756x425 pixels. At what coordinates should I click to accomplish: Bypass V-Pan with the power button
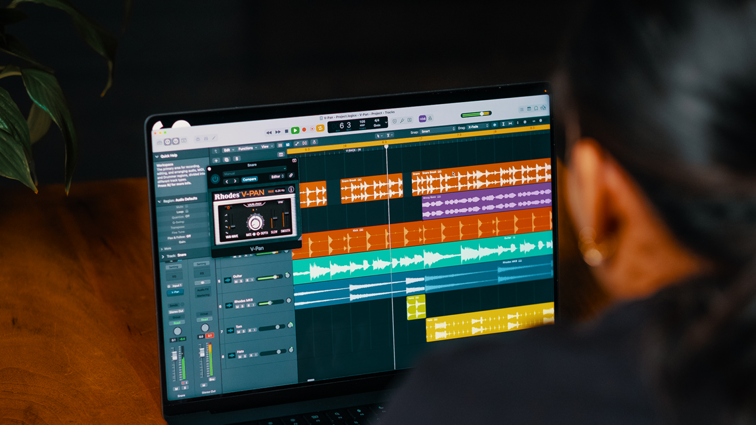point(215,178)
